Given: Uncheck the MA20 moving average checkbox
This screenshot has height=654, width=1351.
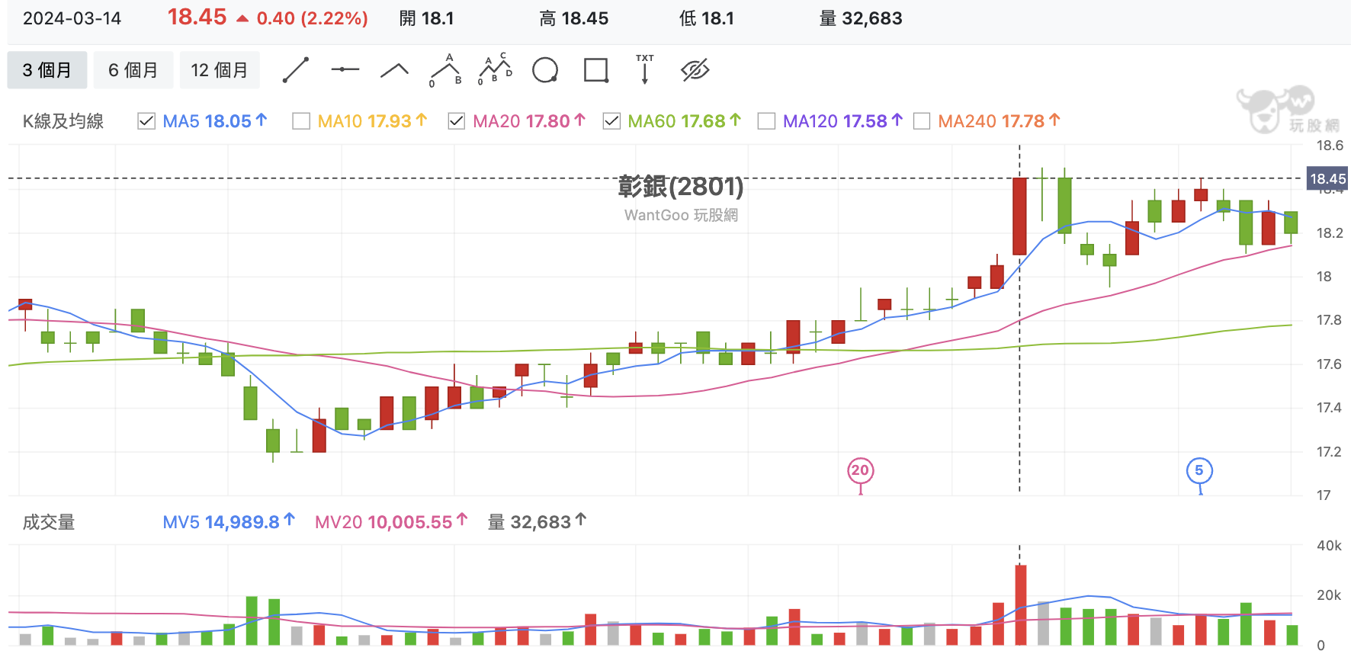Looking at the screenshot, I should pos(456,121).
